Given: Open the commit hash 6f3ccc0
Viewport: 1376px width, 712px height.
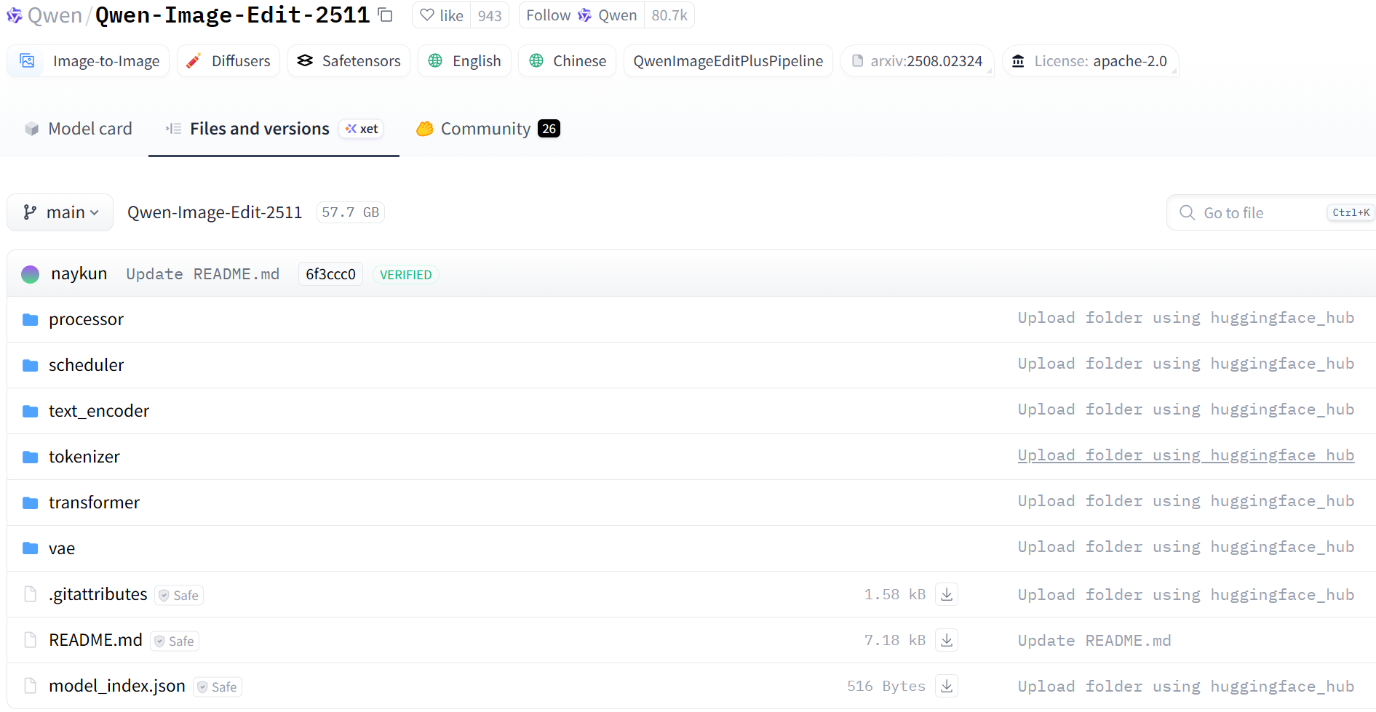Looking at the screenshot, I should click(330, 274).
